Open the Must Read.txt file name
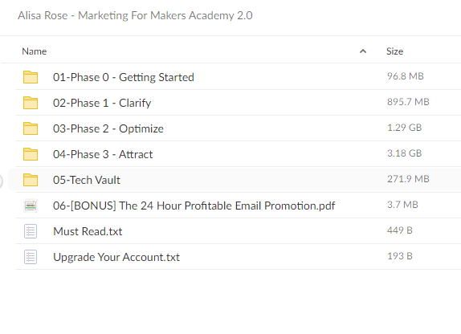The image size is (461, 334). click(x=88, y=231)
